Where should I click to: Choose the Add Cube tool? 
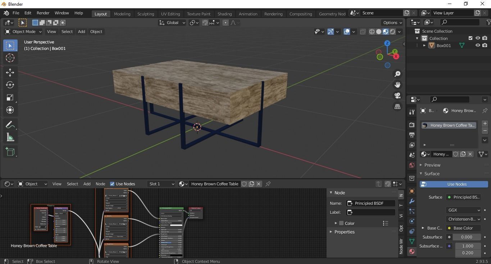pyautogui.click(x=10, y=152)
